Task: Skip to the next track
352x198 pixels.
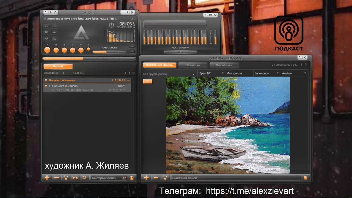Action: [81, 50]
